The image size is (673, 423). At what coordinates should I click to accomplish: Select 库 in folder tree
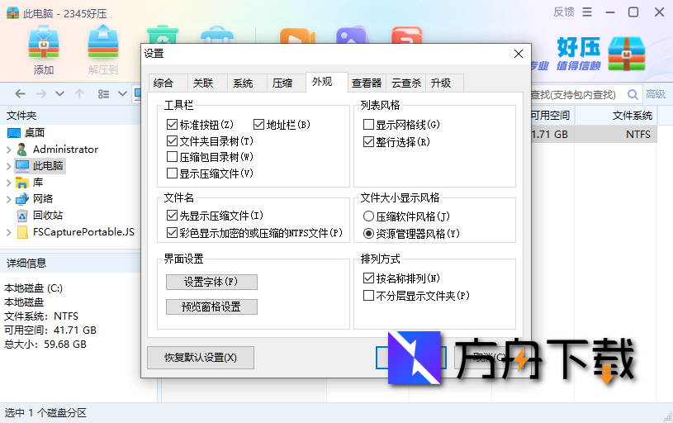click(x=38, y=183)
